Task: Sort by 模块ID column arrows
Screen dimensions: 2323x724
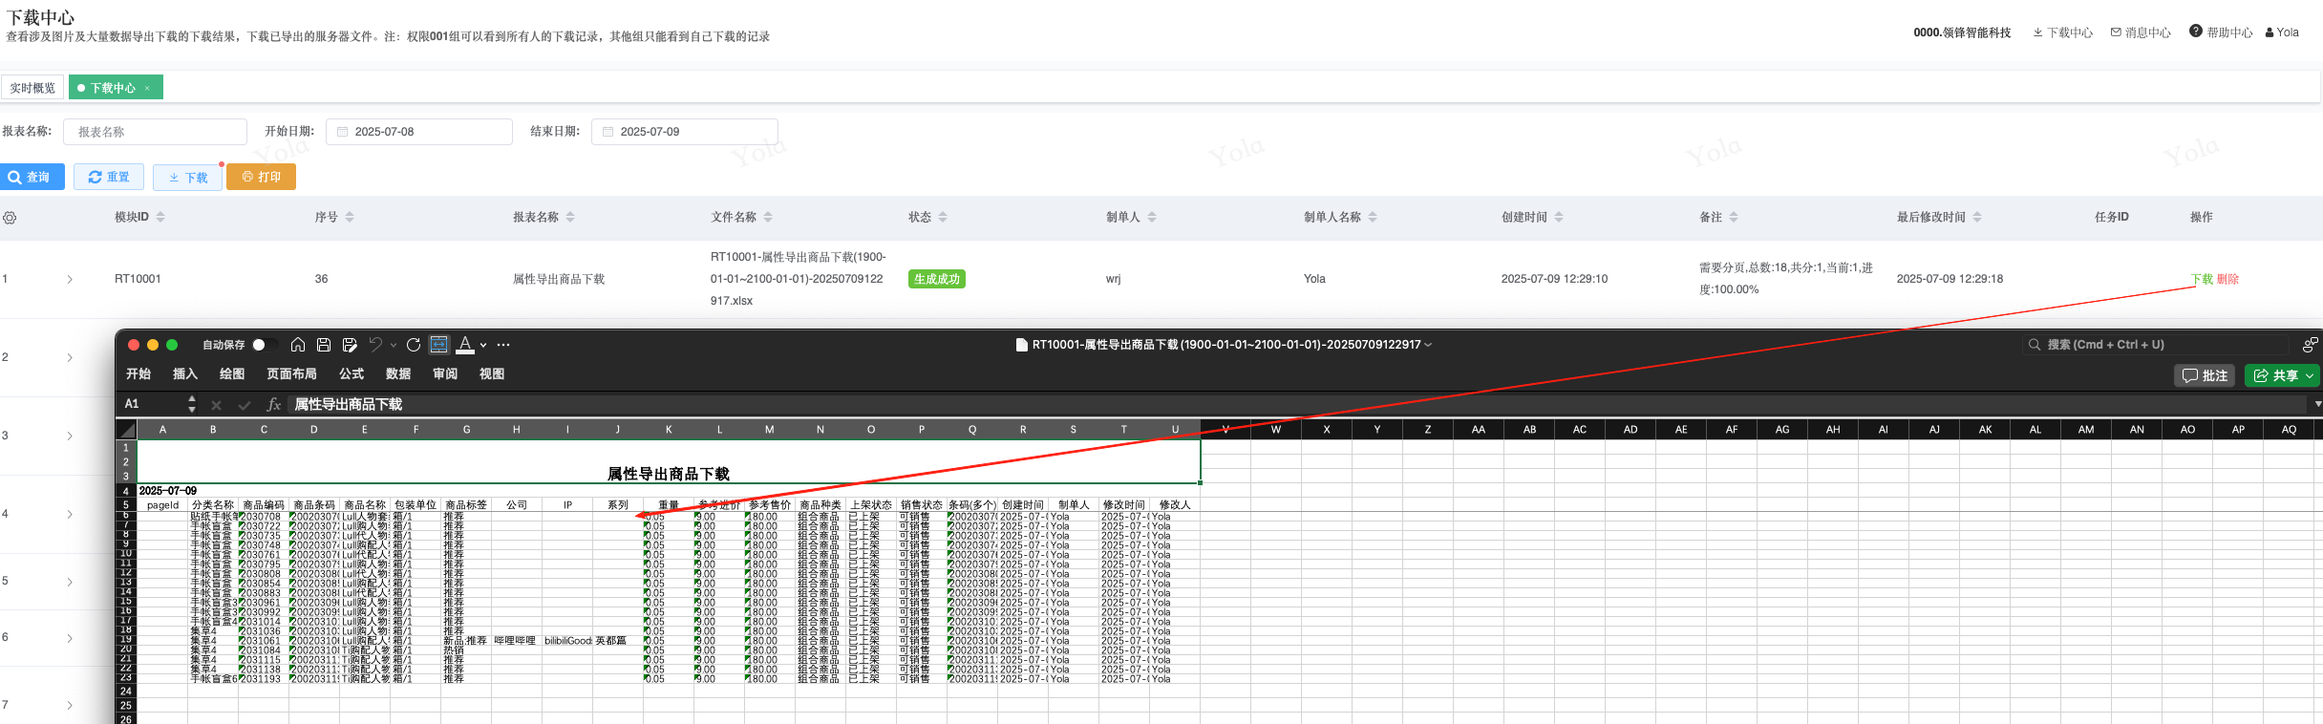Action: click(x=160, y=218)
